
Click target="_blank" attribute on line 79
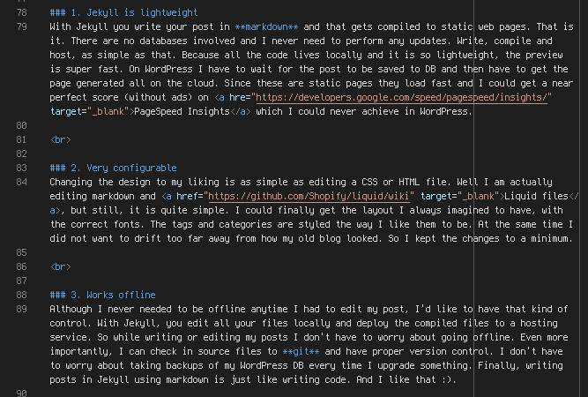[89, 111]
